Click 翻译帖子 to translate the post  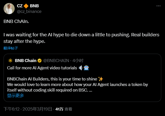pos(11,48)
